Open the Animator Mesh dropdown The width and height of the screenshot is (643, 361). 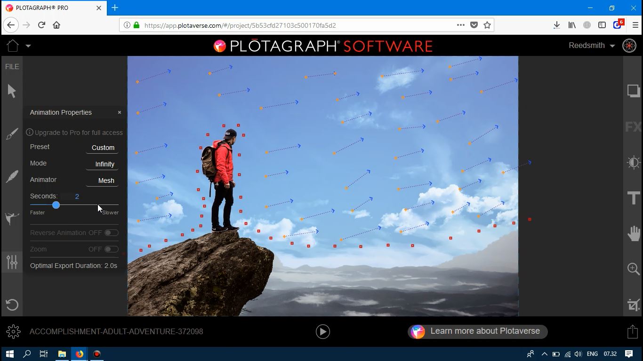[x=105, y=180]
